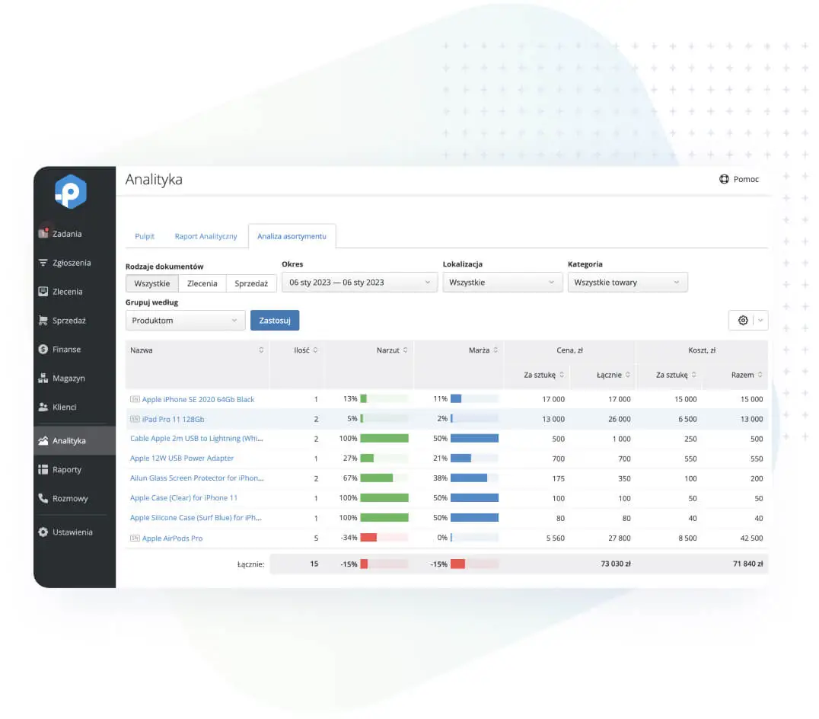Open Ustawienia with the gear icon
Image resolution: width=819 pixels, height=719 pixels.
coord(43,532)
